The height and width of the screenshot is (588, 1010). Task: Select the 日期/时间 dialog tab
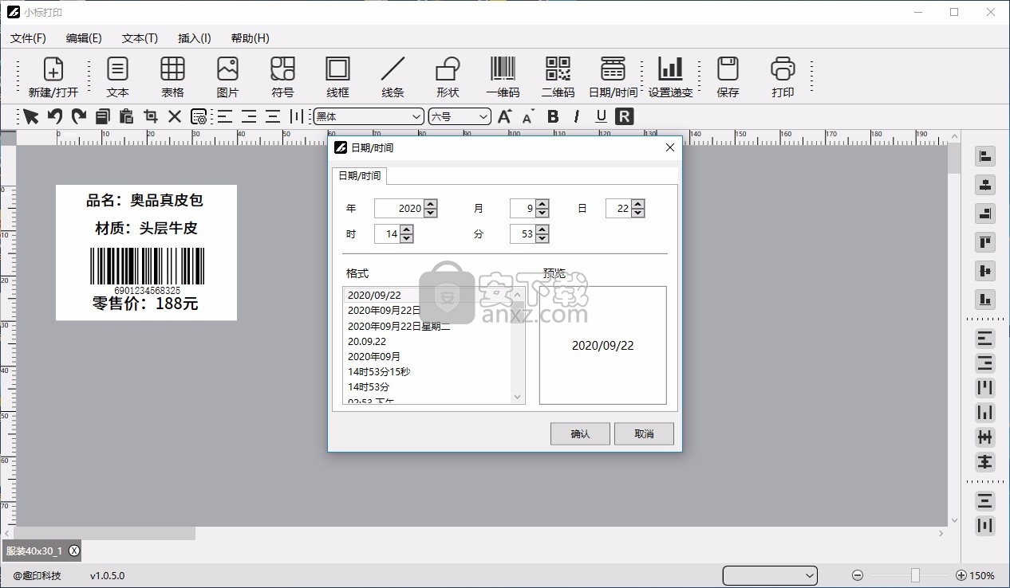click(360, 176)
